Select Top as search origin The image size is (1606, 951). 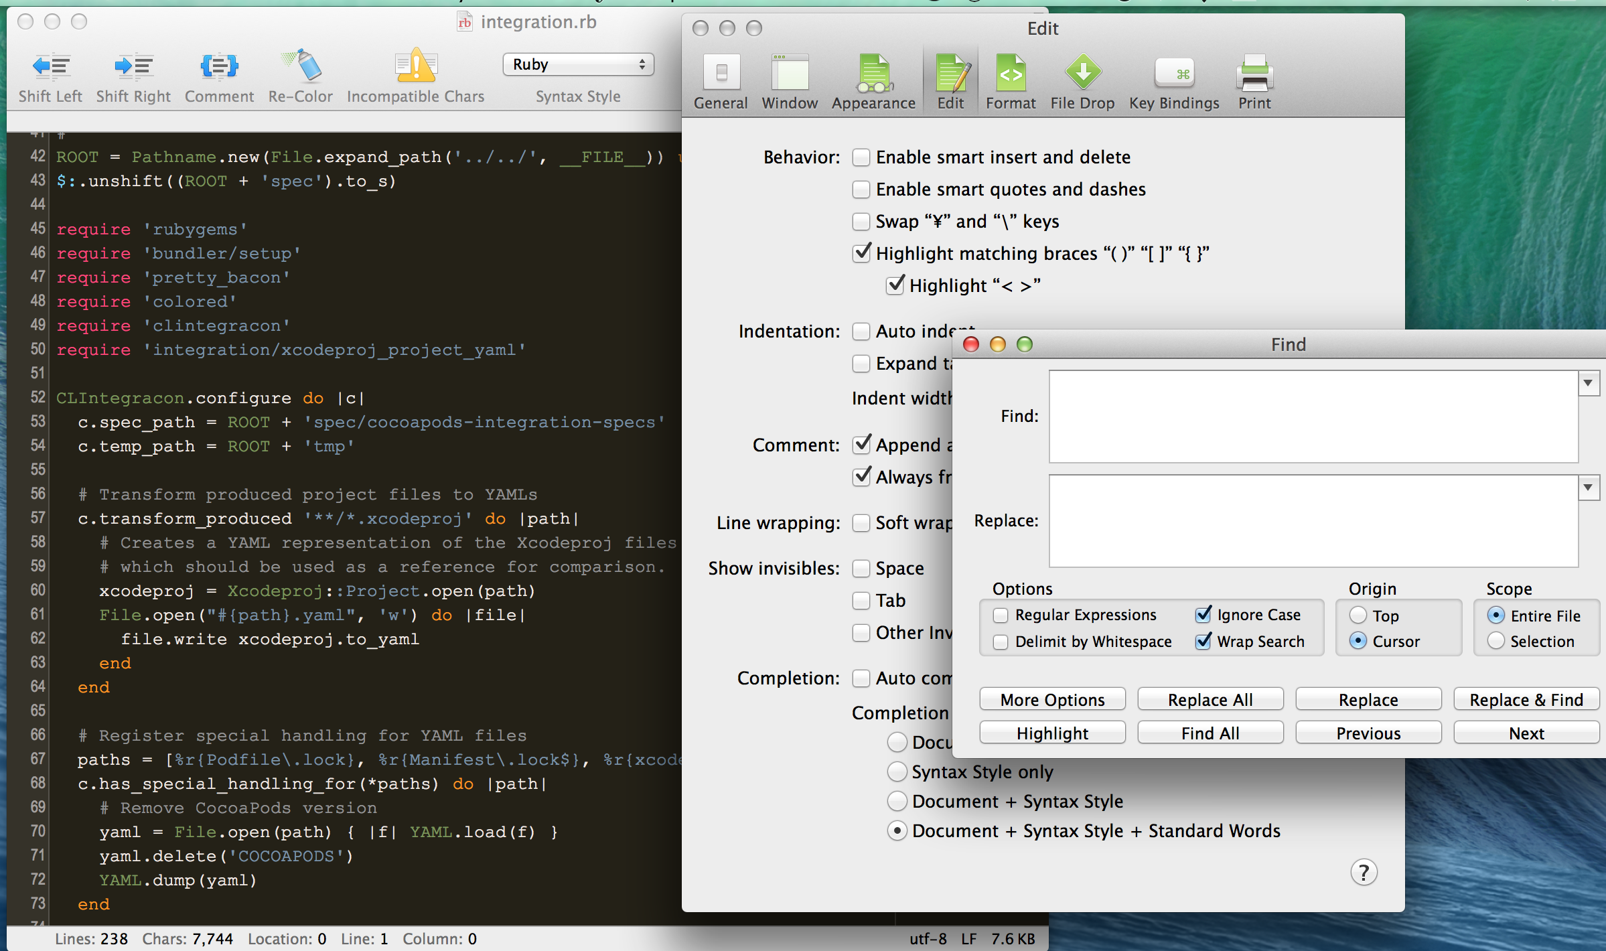coord(1358,615)
